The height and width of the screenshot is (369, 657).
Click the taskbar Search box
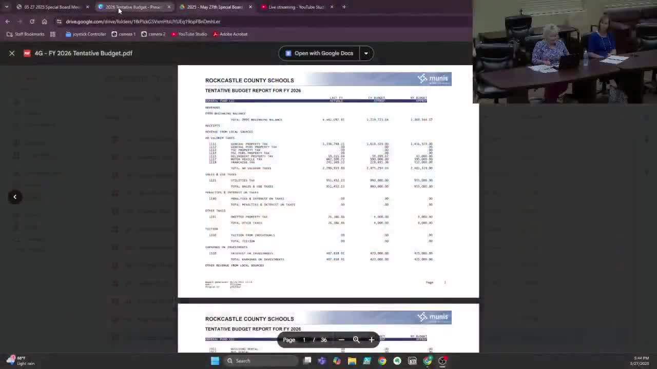tap(260, 361)
